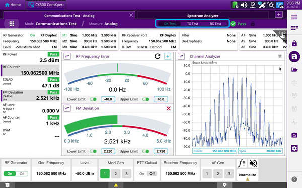Edit FM Deviation lower limit 2.250 field
The image size is (302, 188).
coord(108,151)
